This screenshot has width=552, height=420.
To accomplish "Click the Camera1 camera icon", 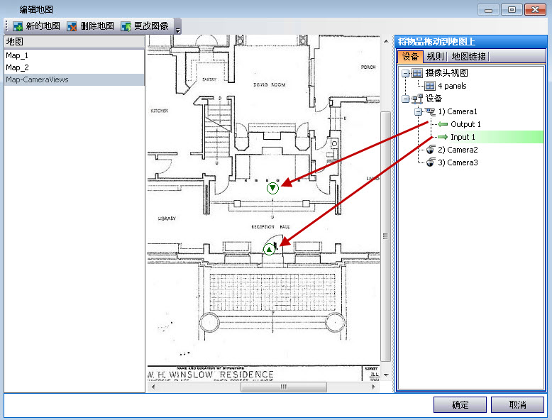I will coord(430,111).
